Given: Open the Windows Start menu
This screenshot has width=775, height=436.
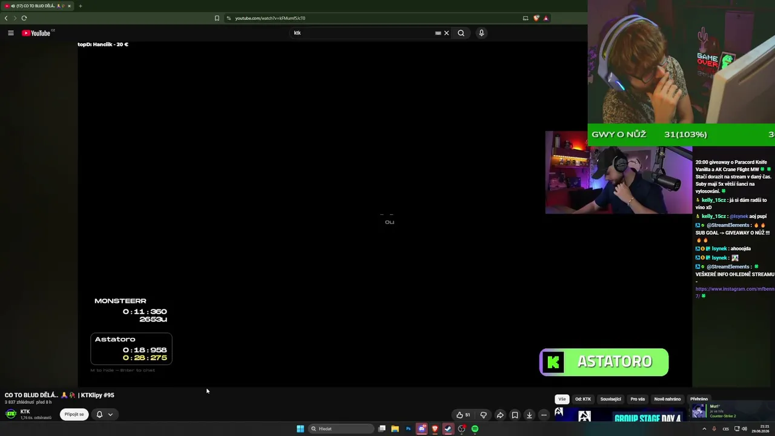Looking at the screenshot, I should [300, 429].
